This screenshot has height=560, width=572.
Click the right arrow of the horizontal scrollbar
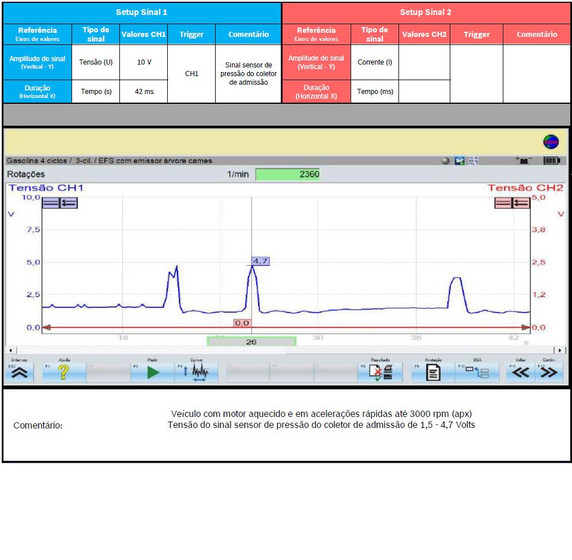tap(559, 350)
